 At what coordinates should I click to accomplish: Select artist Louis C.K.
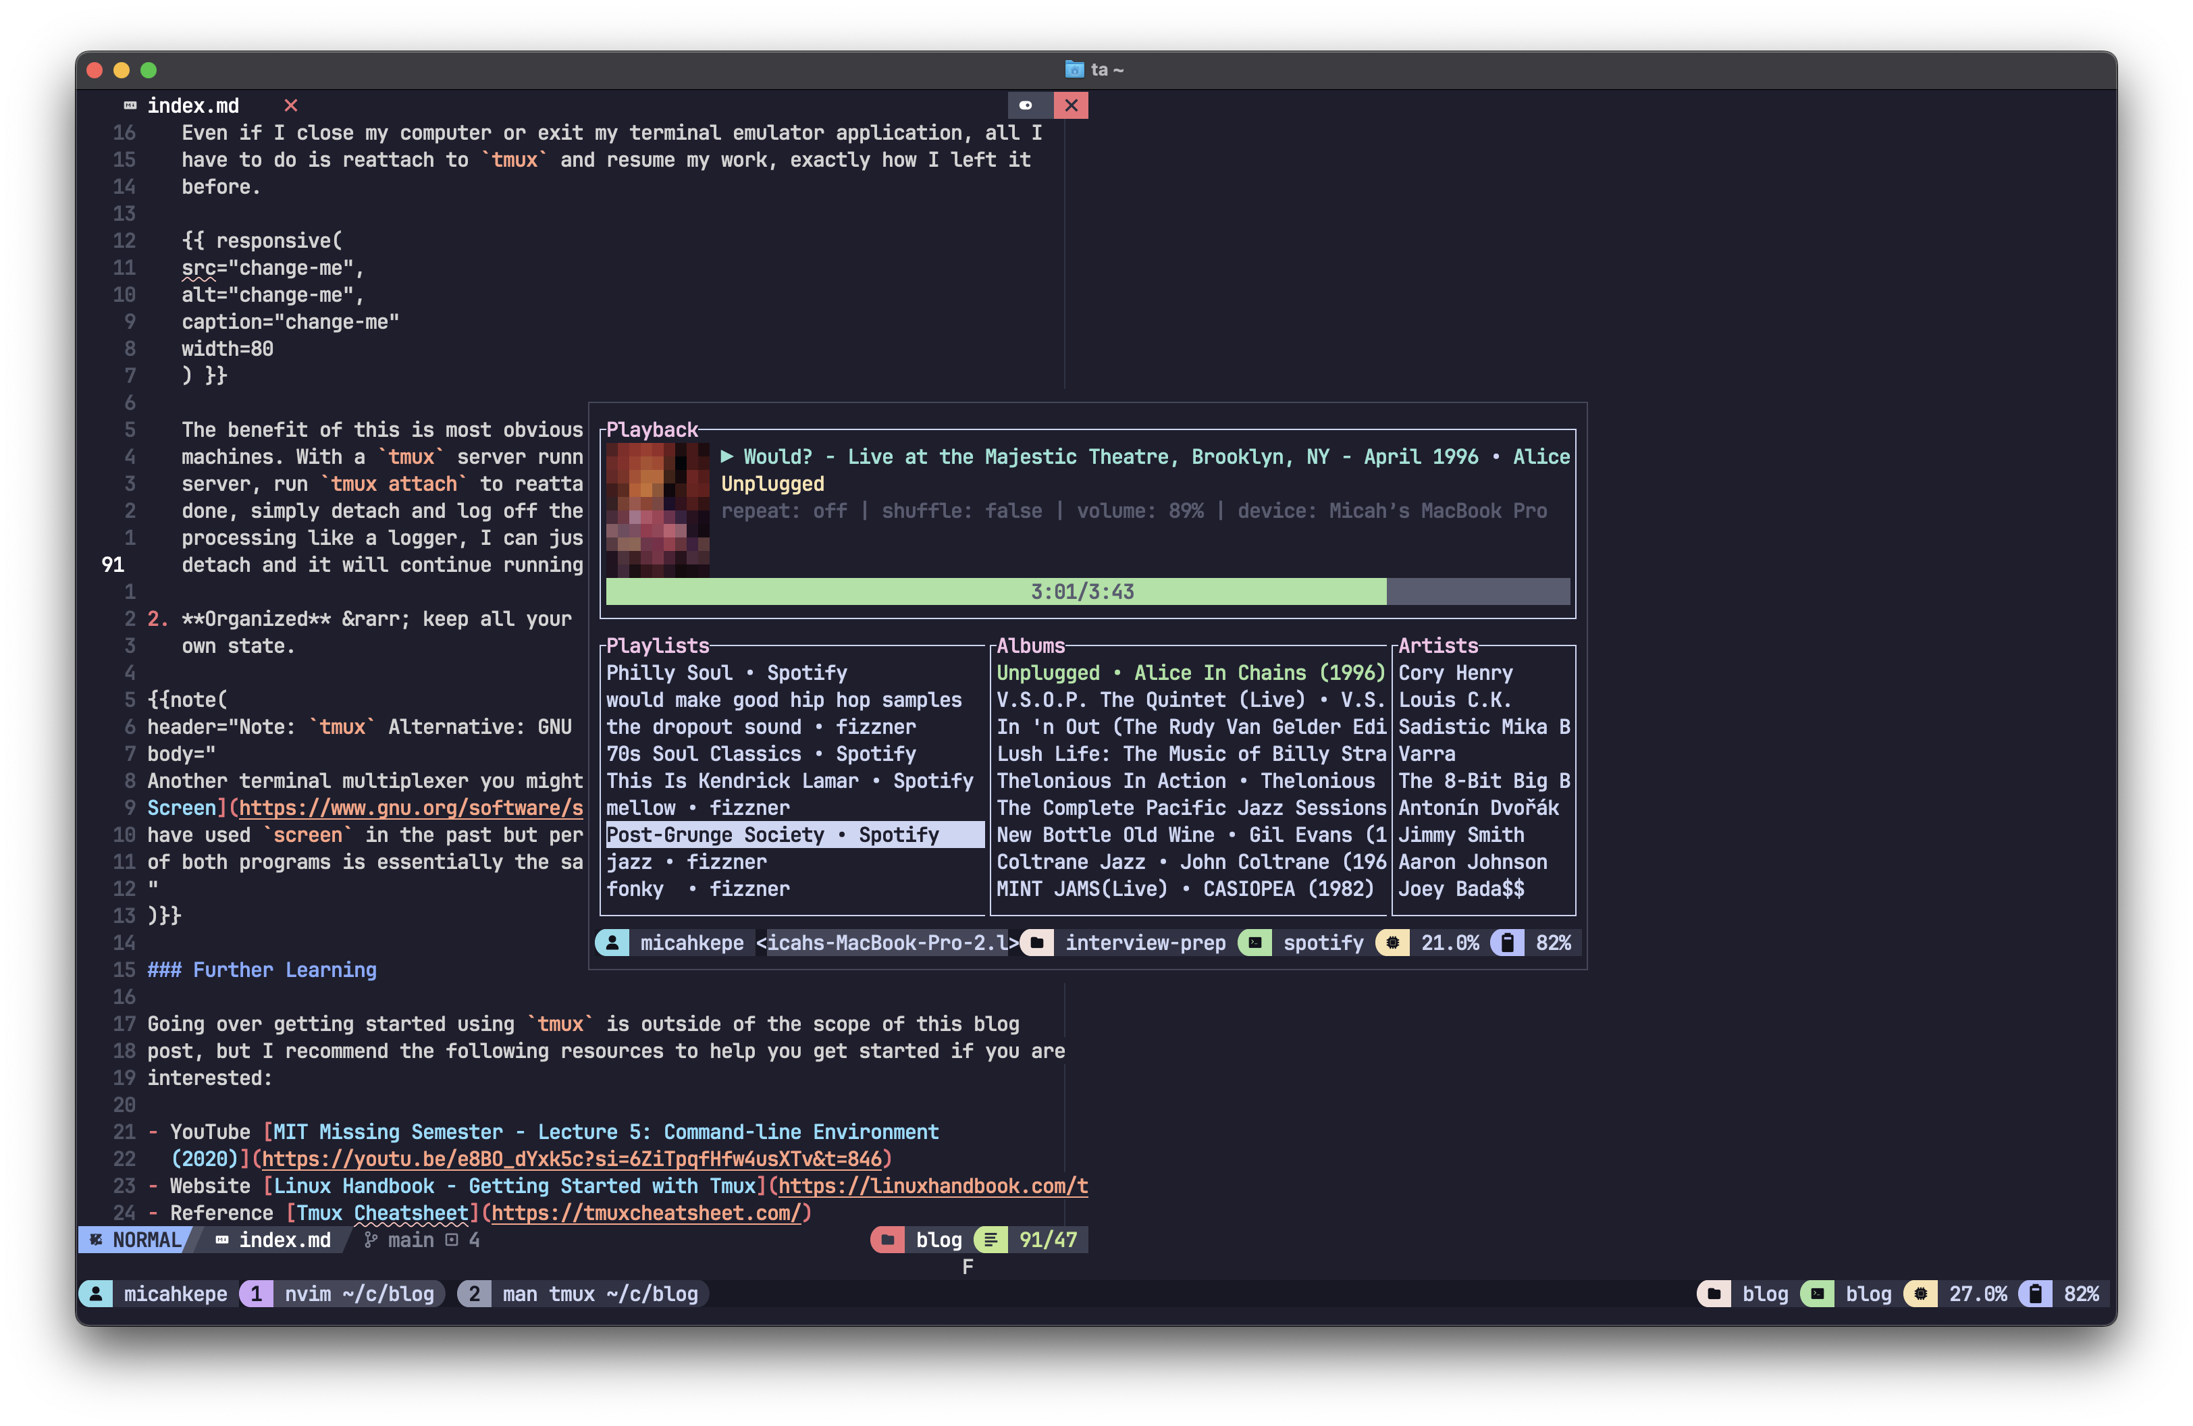1456,699
